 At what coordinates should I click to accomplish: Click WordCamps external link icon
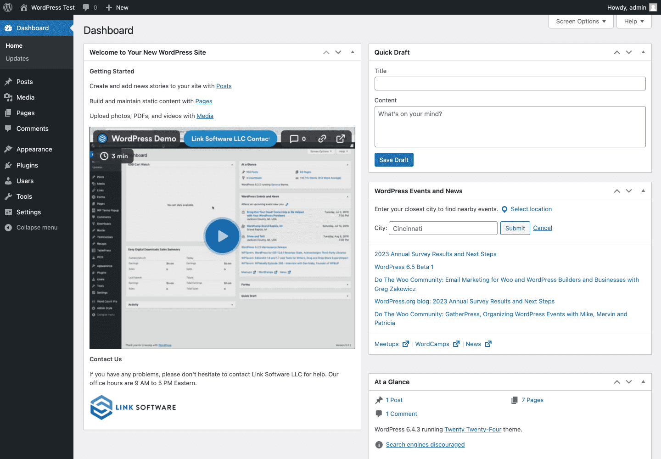(456, 344)
